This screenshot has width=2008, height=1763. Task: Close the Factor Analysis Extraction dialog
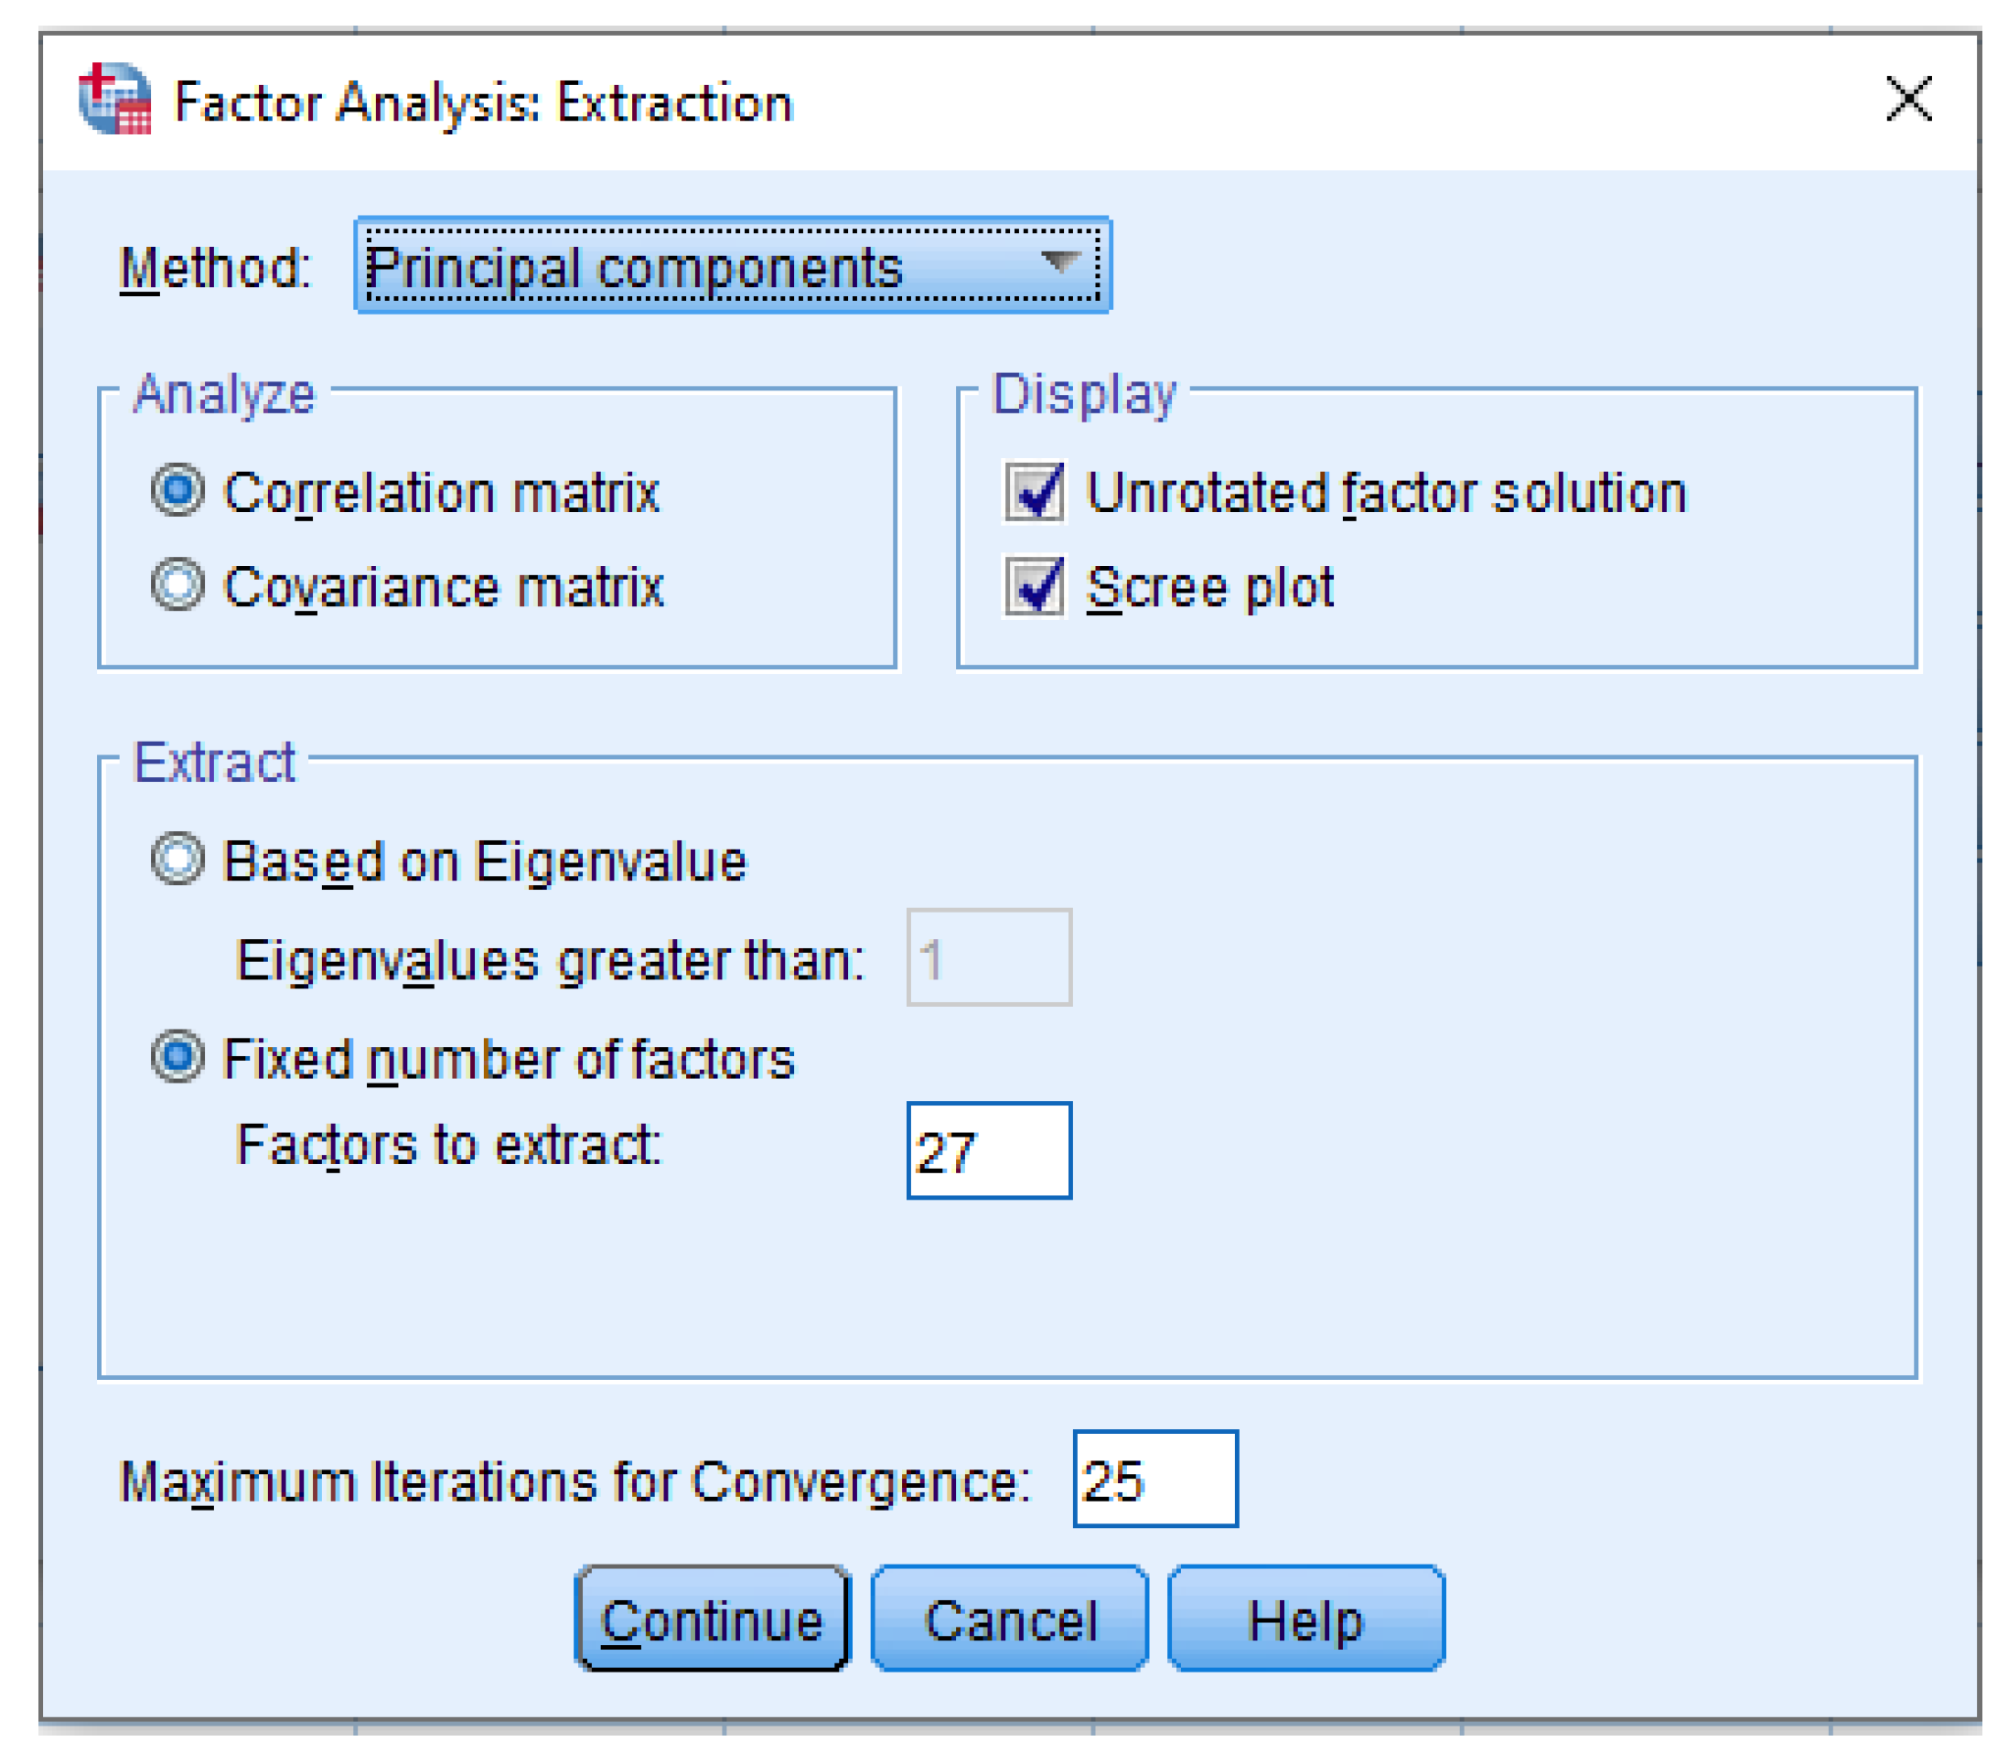click(1909, 99)
